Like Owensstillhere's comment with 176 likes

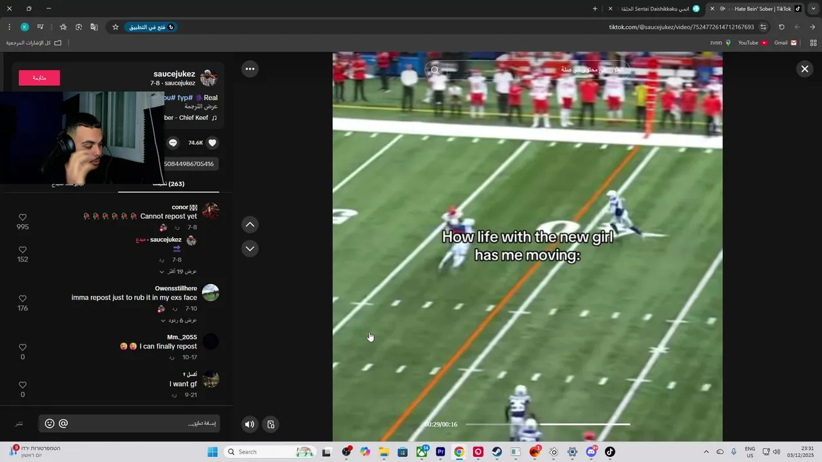22,299
